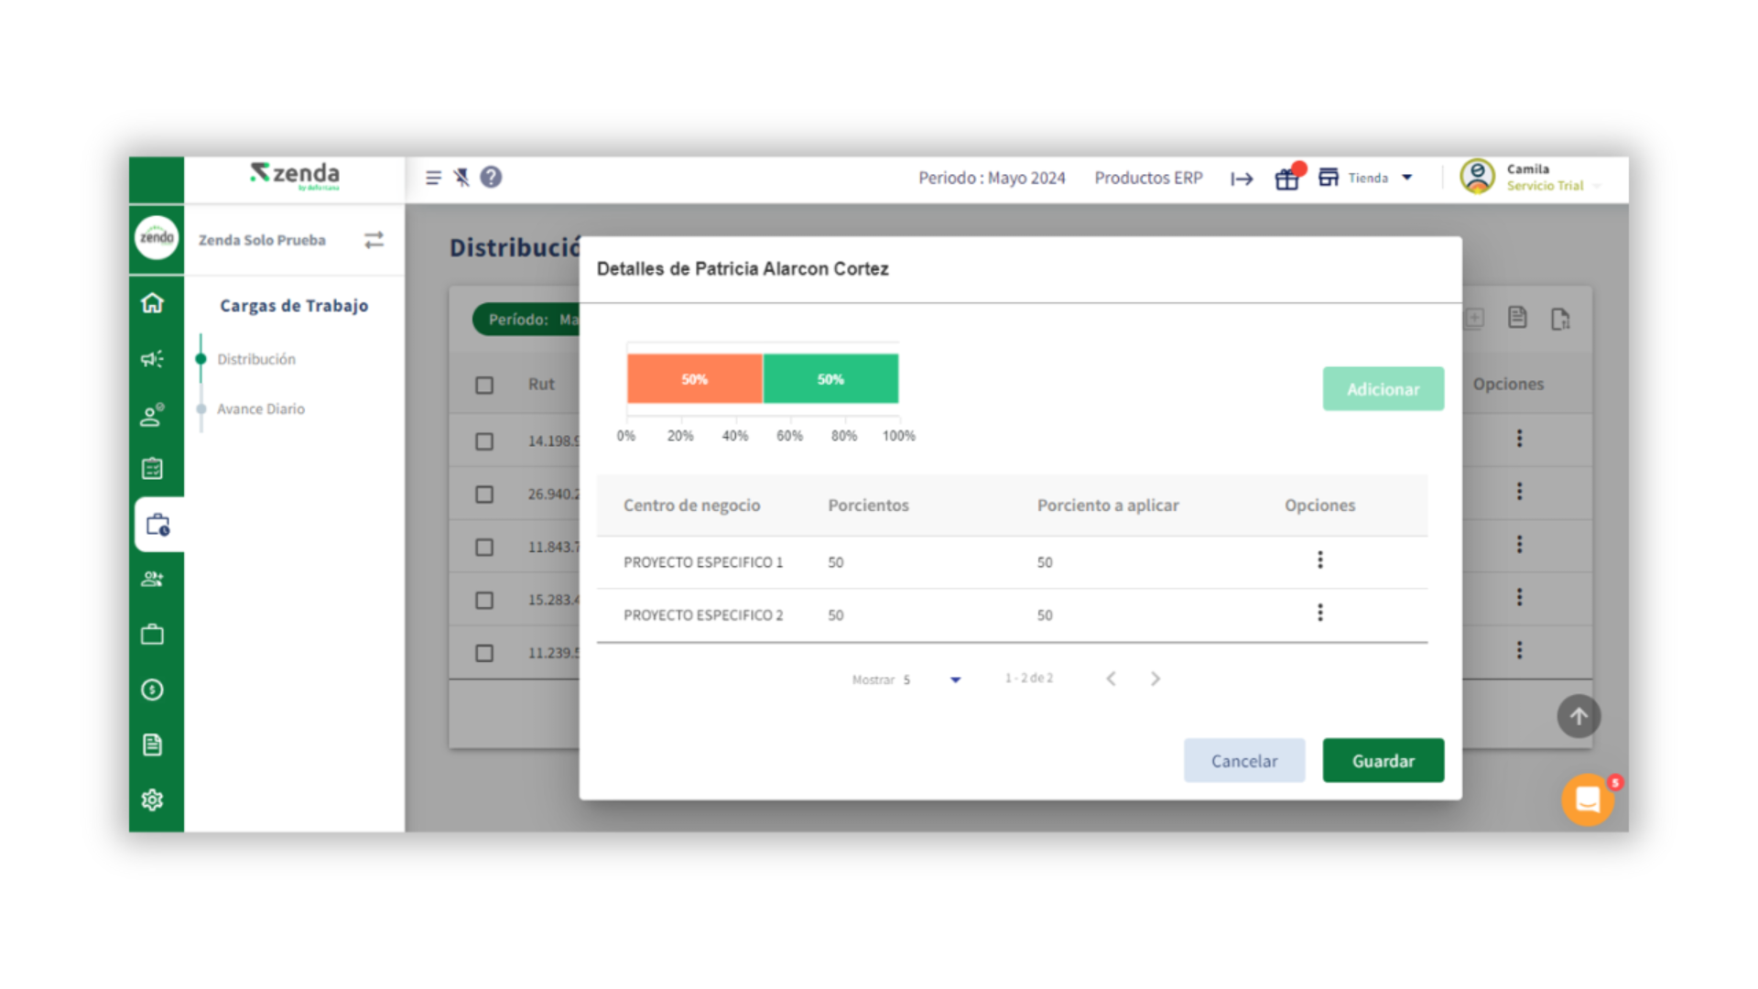This screenshot has width=1758, height=989.
Task: Check the row checkbox for Rut 14.198
Action: point(484,441)
